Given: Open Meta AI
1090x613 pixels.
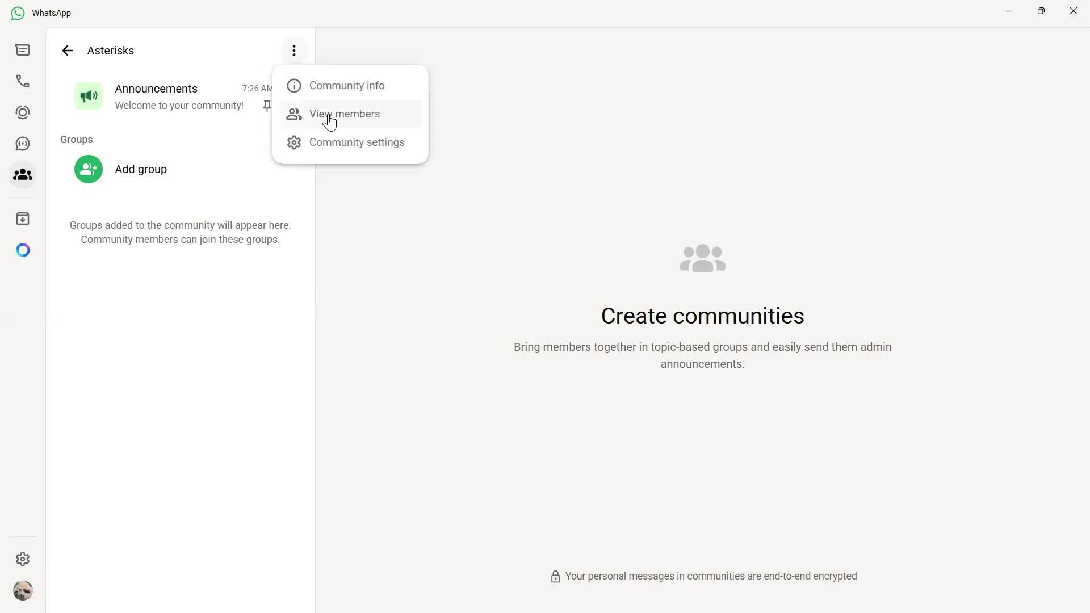Looking at the screenshot, I should click(x=23, y=250).
